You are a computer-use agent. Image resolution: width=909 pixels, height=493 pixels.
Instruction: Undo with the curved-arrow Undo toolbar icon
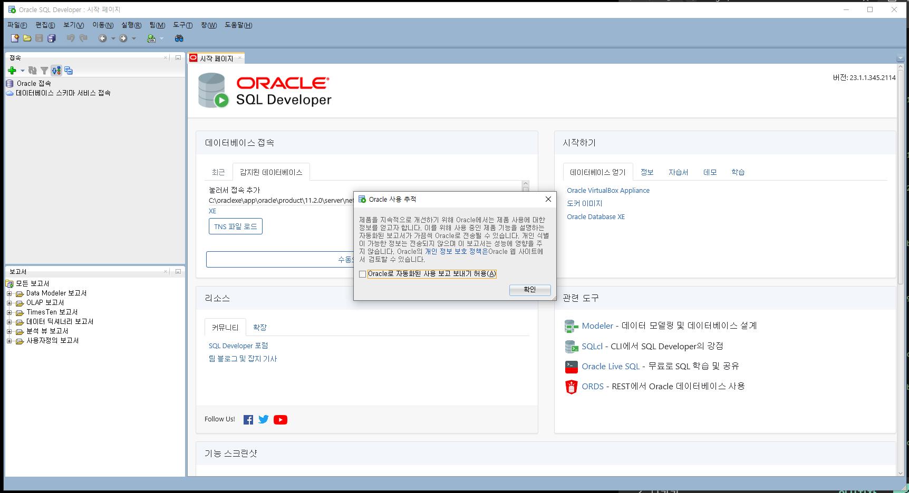[71, 38]
